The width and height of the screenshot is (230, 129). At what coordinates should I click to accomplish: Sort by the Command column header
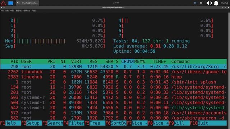(180, 61)
